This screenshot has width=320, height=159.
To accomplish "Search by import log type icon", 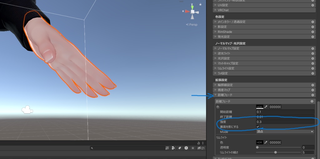I will click(186, 148).
